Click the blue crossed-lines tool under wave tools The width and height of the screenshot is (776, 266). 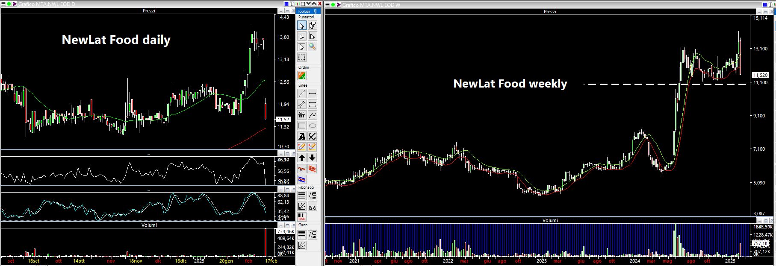(x=302, y=179)
